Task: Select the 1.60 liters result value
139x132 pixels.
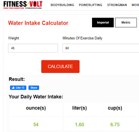Action: (79, 125)
